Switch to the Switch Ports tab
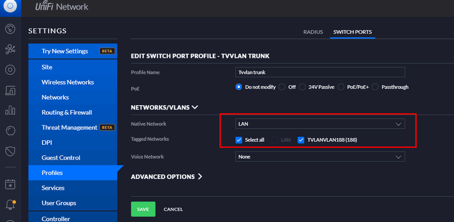 [352, 32]
